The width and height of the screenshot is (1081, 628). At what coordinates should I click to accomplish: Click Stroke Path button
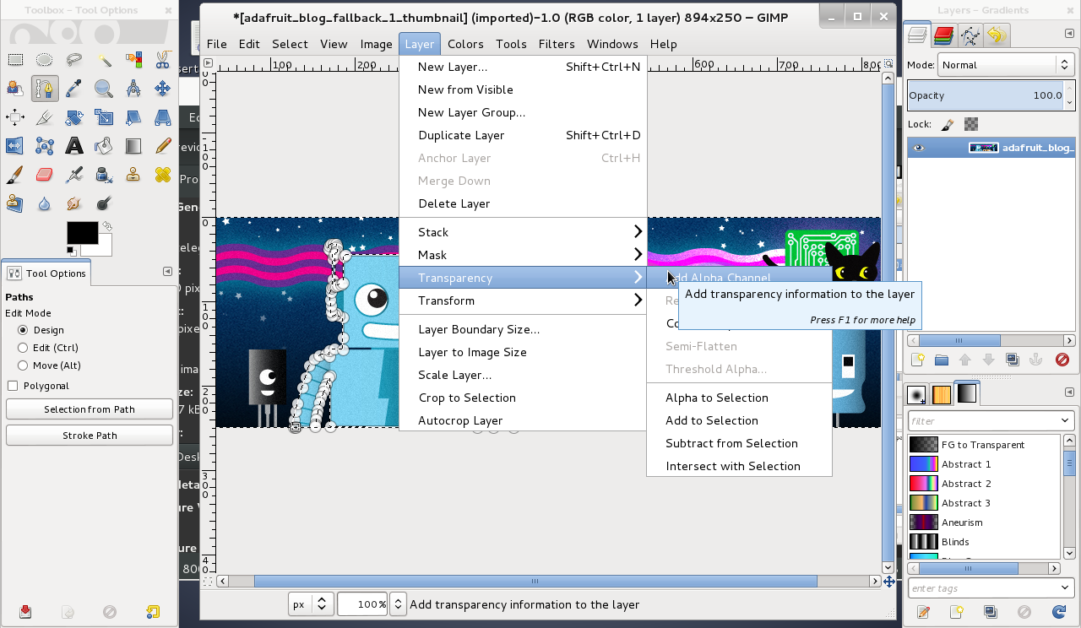(90, 436)
